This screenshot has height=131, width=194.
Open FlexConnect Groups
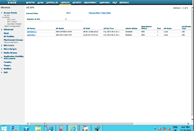(x=13, y=40)
